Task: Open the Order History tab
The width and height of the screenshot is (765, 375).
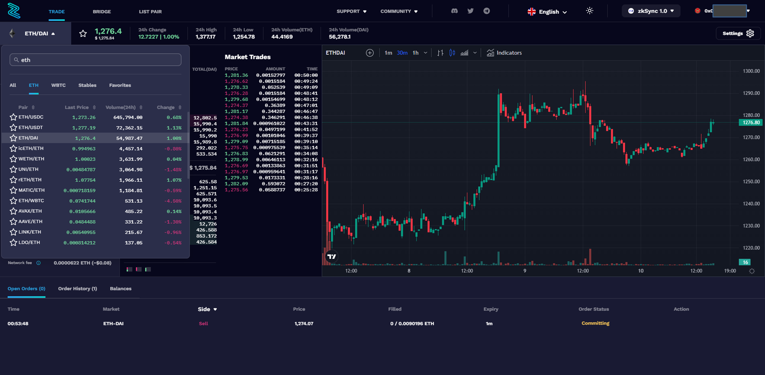Action: tap(77, 288)
